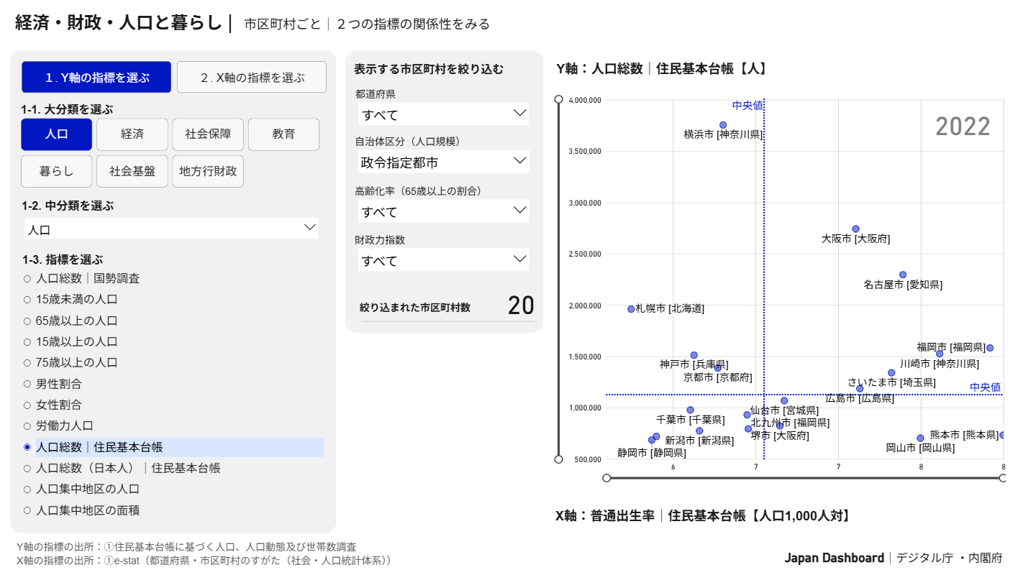1023x575 pixels.
Task: Switch to the 2. X軸の指標を選ぶ tab
Action: (251, 77)
